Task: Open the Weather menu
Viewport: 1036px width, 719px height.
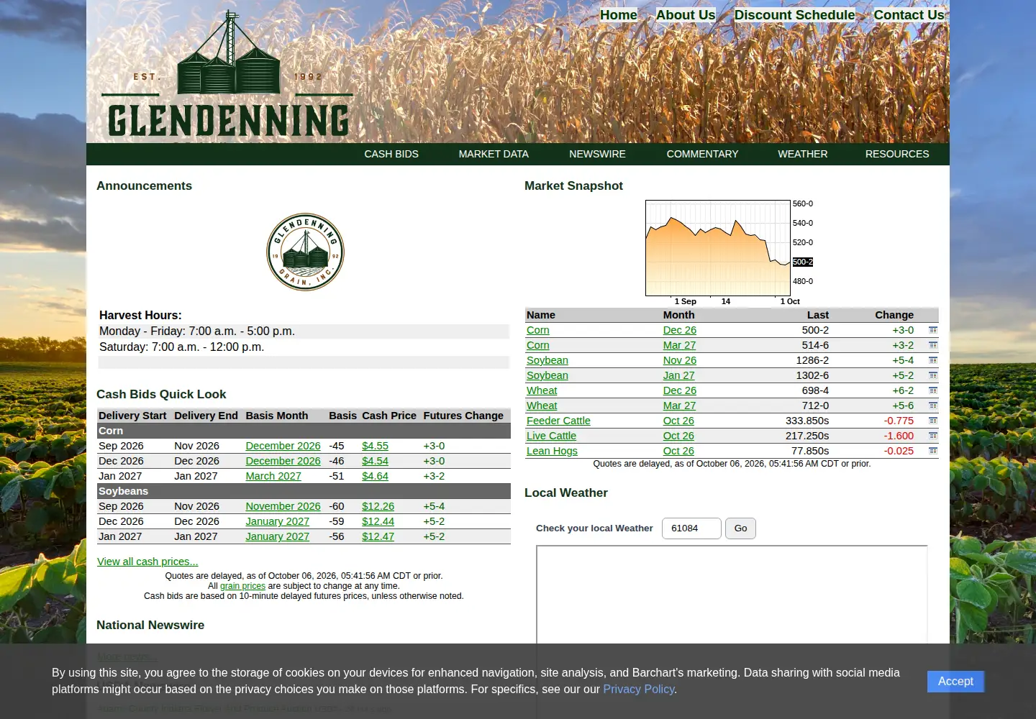Action: pyautogui.click(x=803, y=154)
